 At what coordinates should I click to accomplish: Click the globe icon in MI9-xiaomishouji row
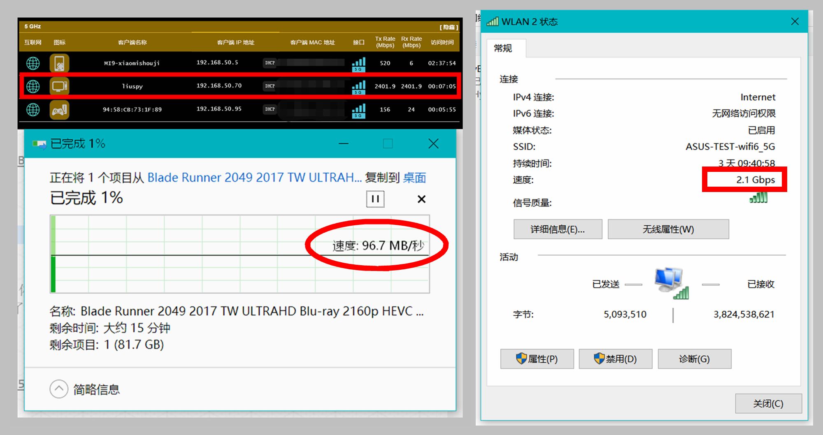pos(33,63)
